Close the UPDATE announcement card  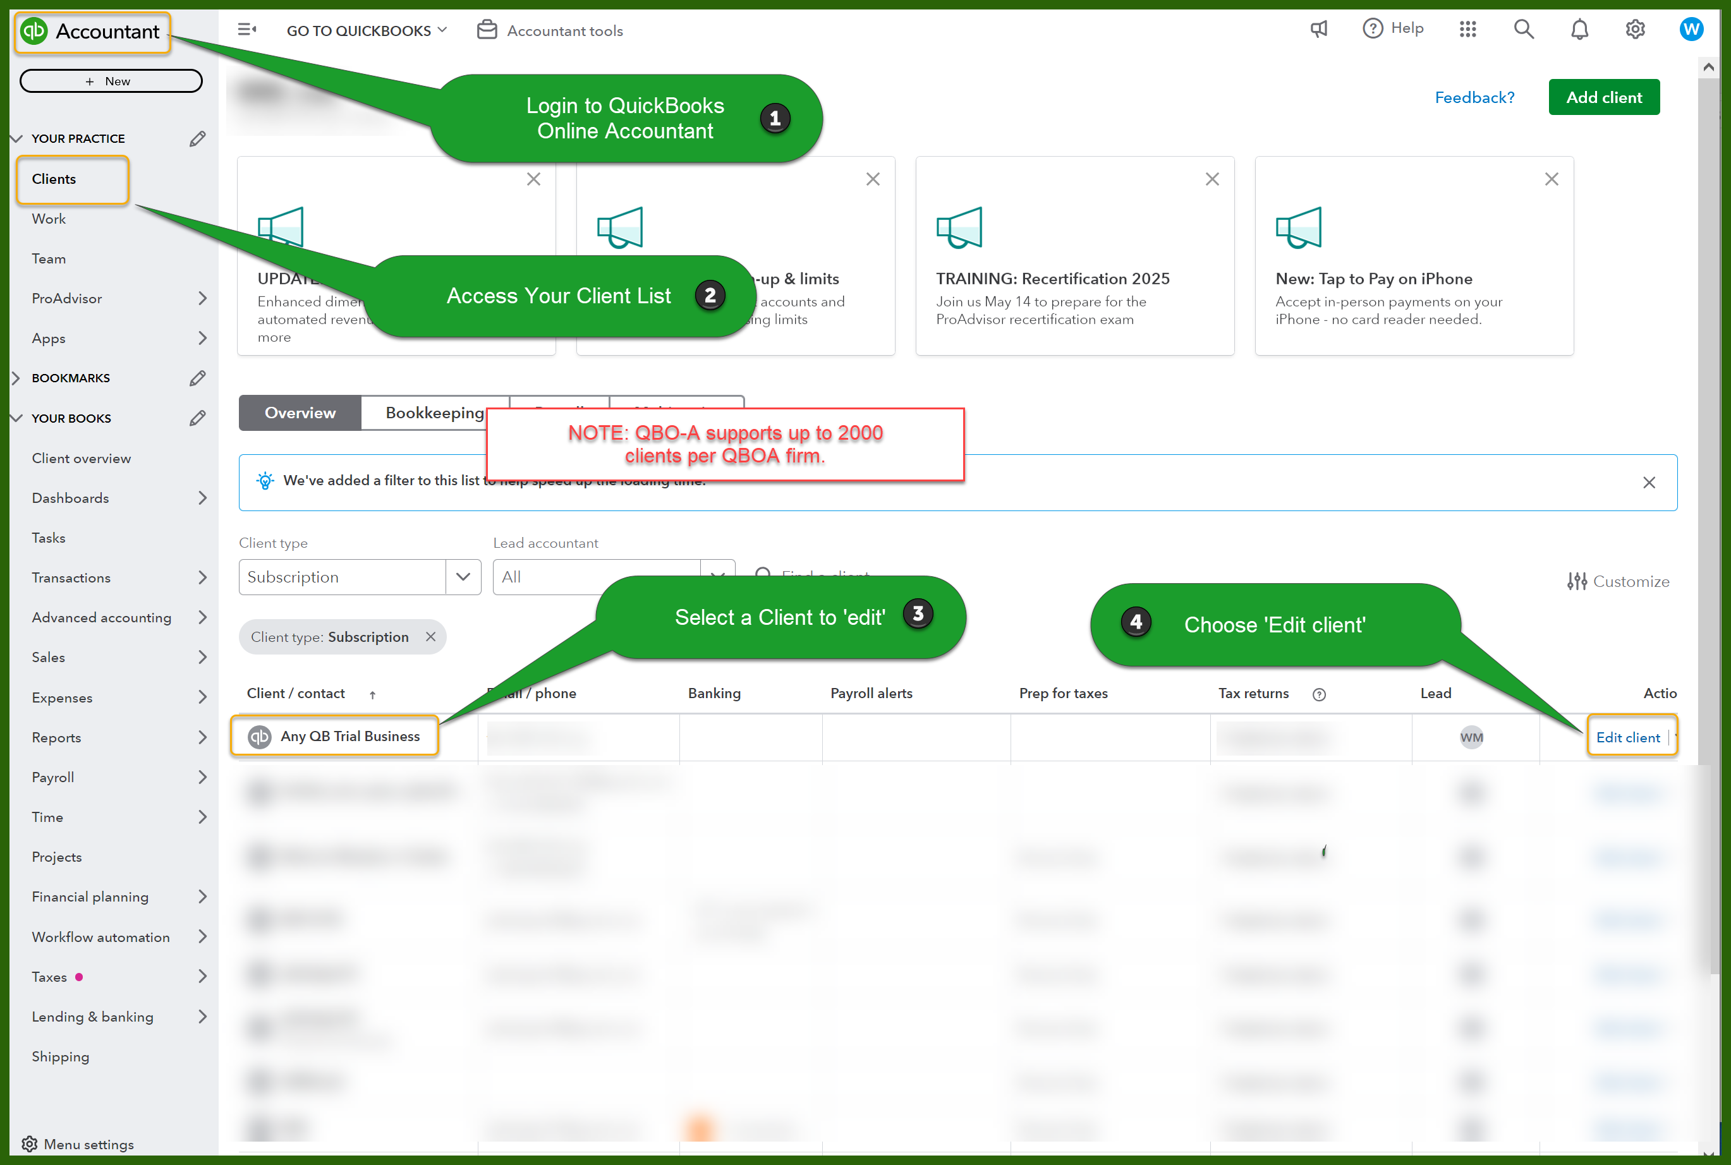tap(533, 179)
